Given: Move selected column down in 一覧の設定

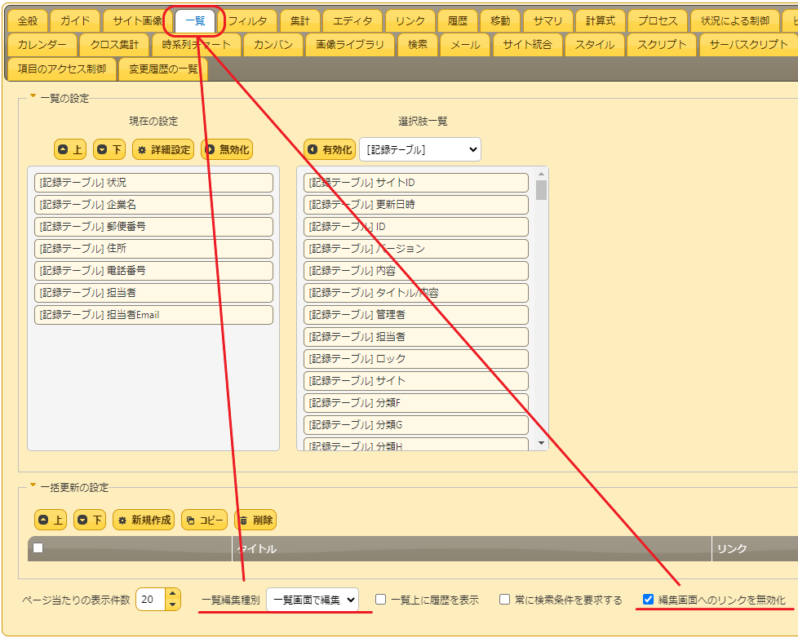Looking at the screenshot, I should pos(109,149).
